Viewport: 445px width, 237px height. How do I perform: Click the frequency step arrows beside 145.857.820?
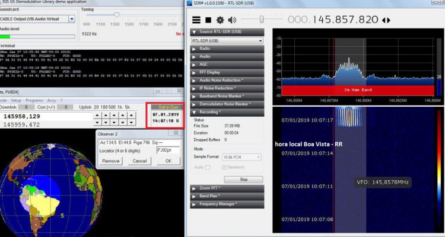tap(386, 20)
